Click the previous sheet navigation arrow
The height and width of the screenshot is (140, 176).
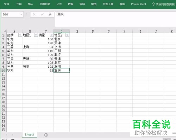7,135
